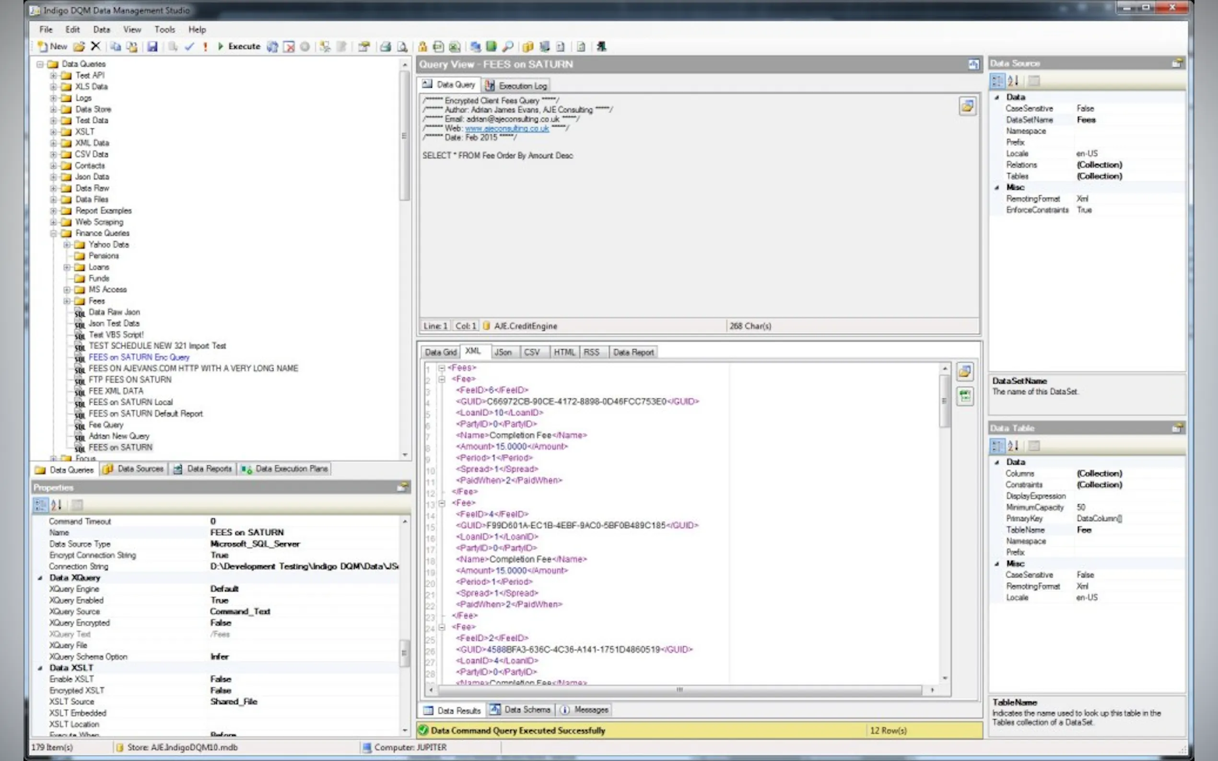
Task: Collapse the Finance Queries folder
Action: point(53,233)
